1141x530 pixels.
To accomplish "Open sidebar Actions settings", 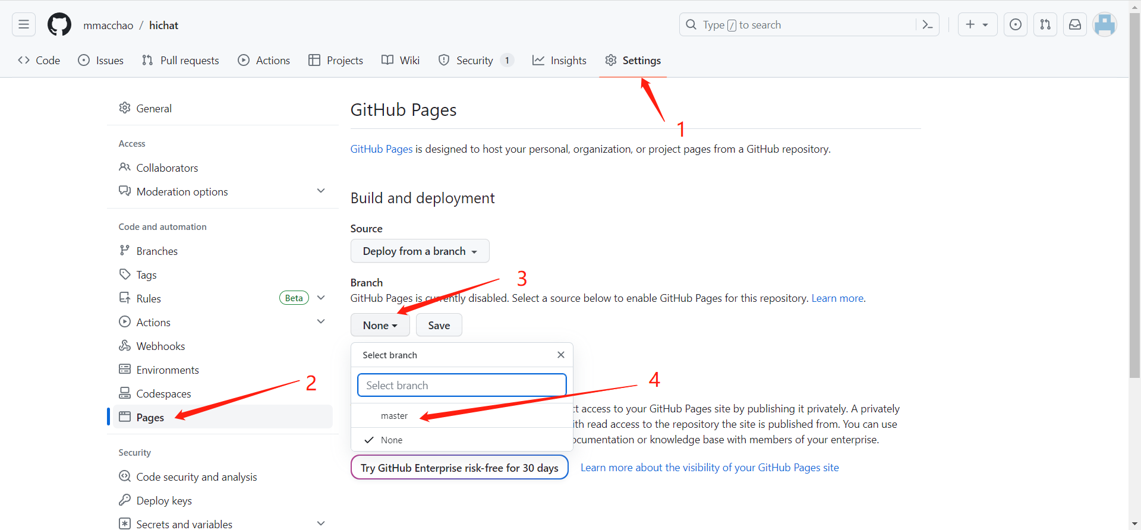I will point(153,322).
